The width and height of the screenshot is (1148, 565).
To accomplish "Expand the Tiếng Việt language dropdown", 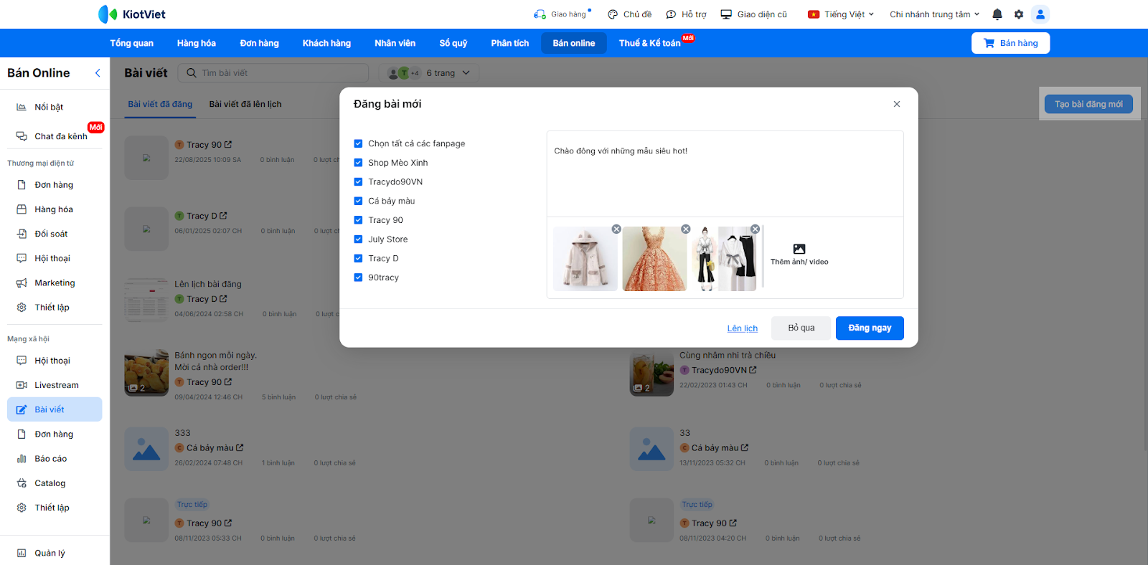I will 844,14.
